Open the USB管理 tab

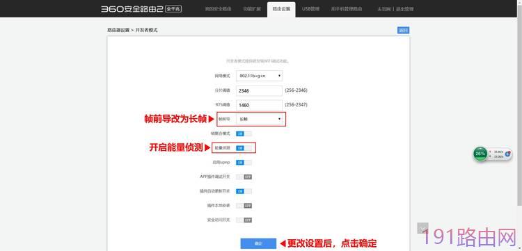(x=310, y=9)
